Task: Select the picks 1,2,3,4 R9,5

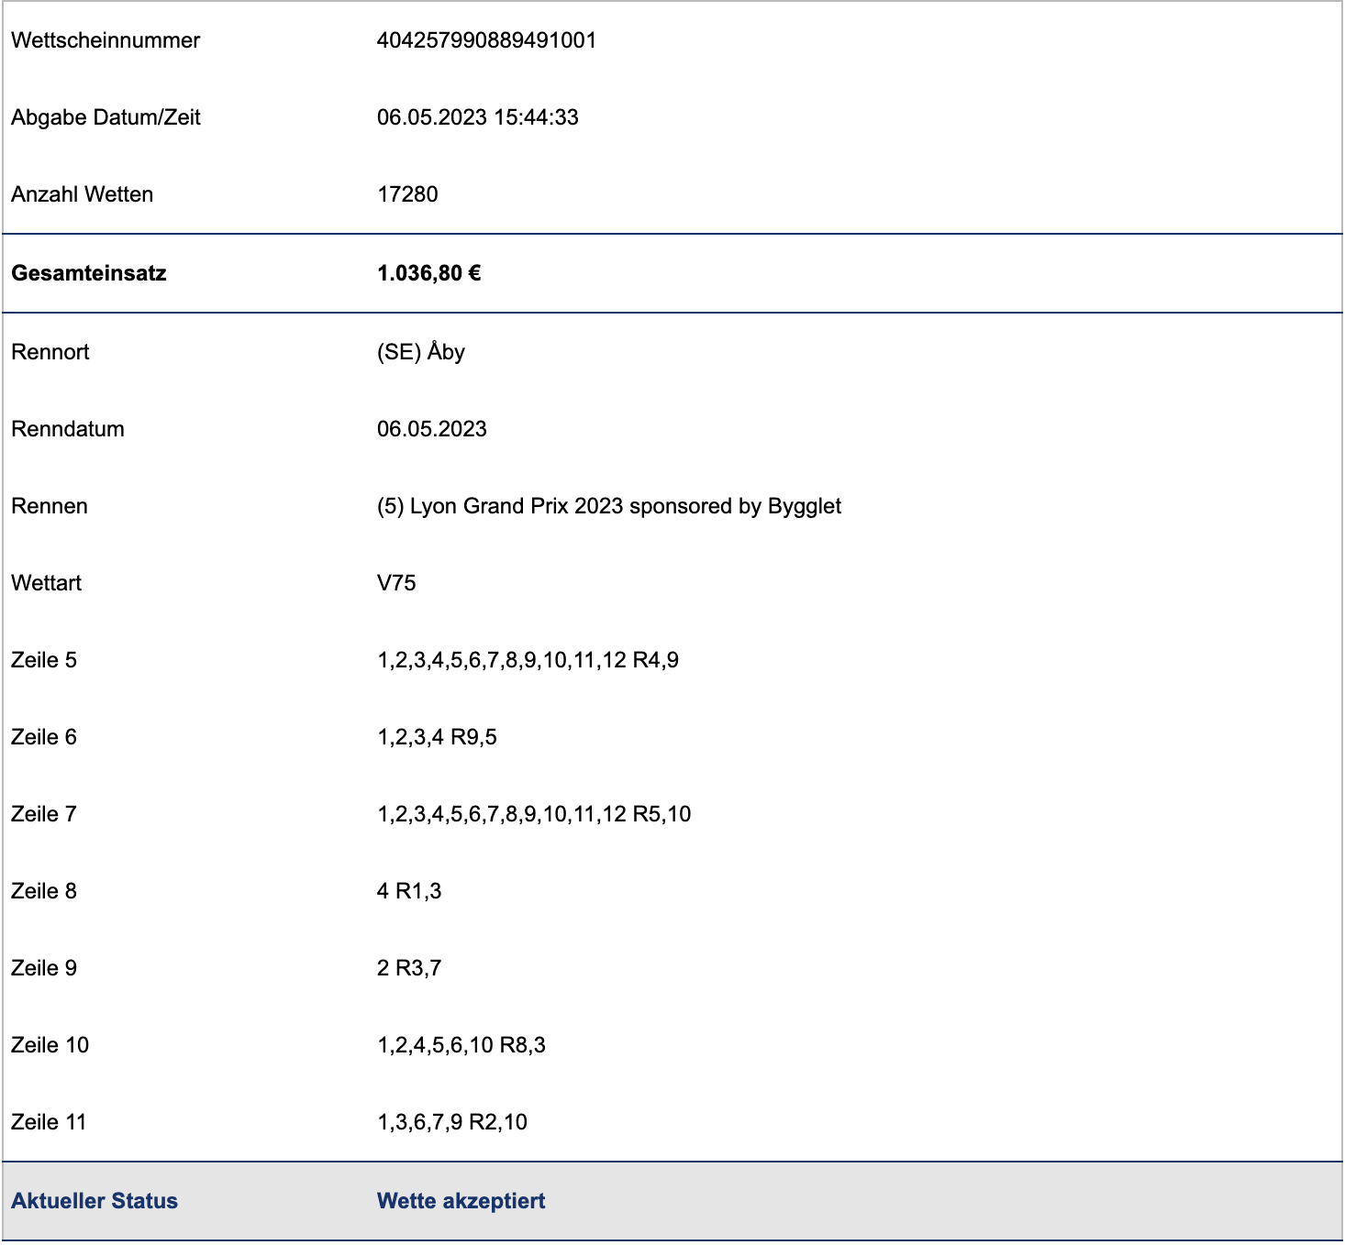Action: (x=437, y=737)
